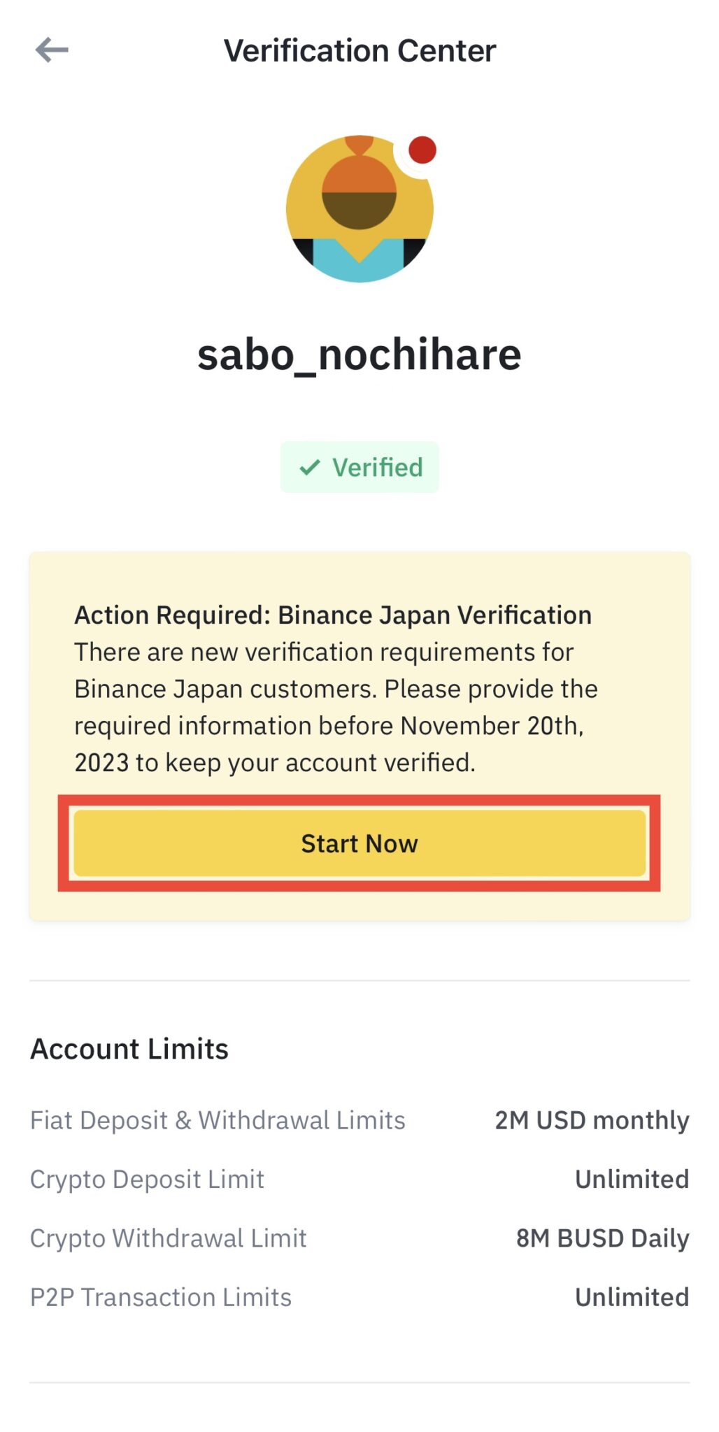Expand the Crypto Withdrawal Limit entry
This screenshot has width=719, height=1432.
(x=168, y=1238)
